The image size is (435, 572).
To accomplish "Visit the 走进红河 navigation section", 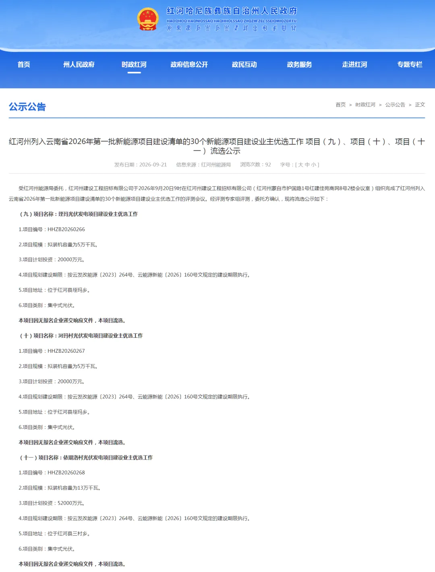I will click(x=355, y=64).
